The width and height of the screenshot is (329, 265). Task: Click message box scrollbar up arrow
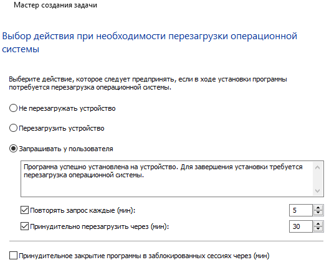tap(317, 167)
